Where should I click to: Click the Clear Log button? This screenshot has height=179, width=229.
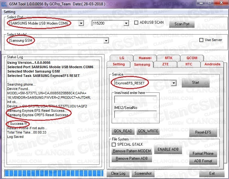(x=118, y=173)
